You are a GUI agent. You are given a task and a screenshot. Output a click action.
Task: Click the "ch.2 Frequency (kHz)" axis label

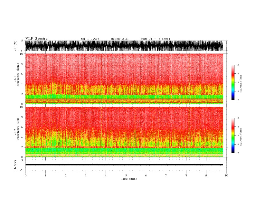(x=17, y=128)
